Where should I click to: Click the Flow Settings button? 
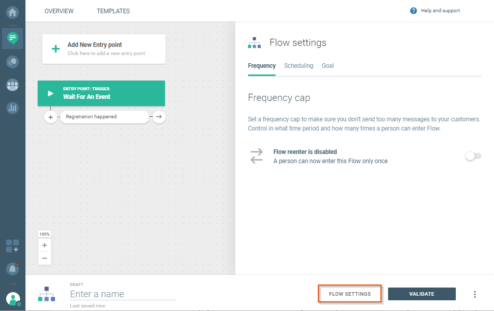coord(349,294)
